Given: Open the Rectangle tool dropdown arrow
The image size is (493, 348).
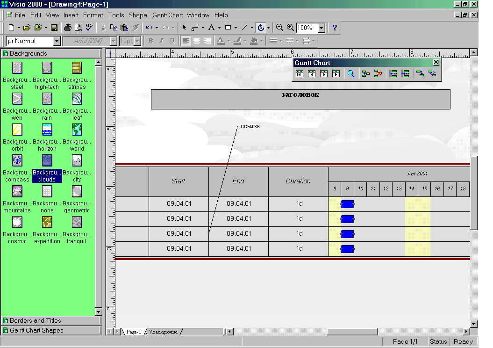Looking at the screenshot, I should pos(236,28).
